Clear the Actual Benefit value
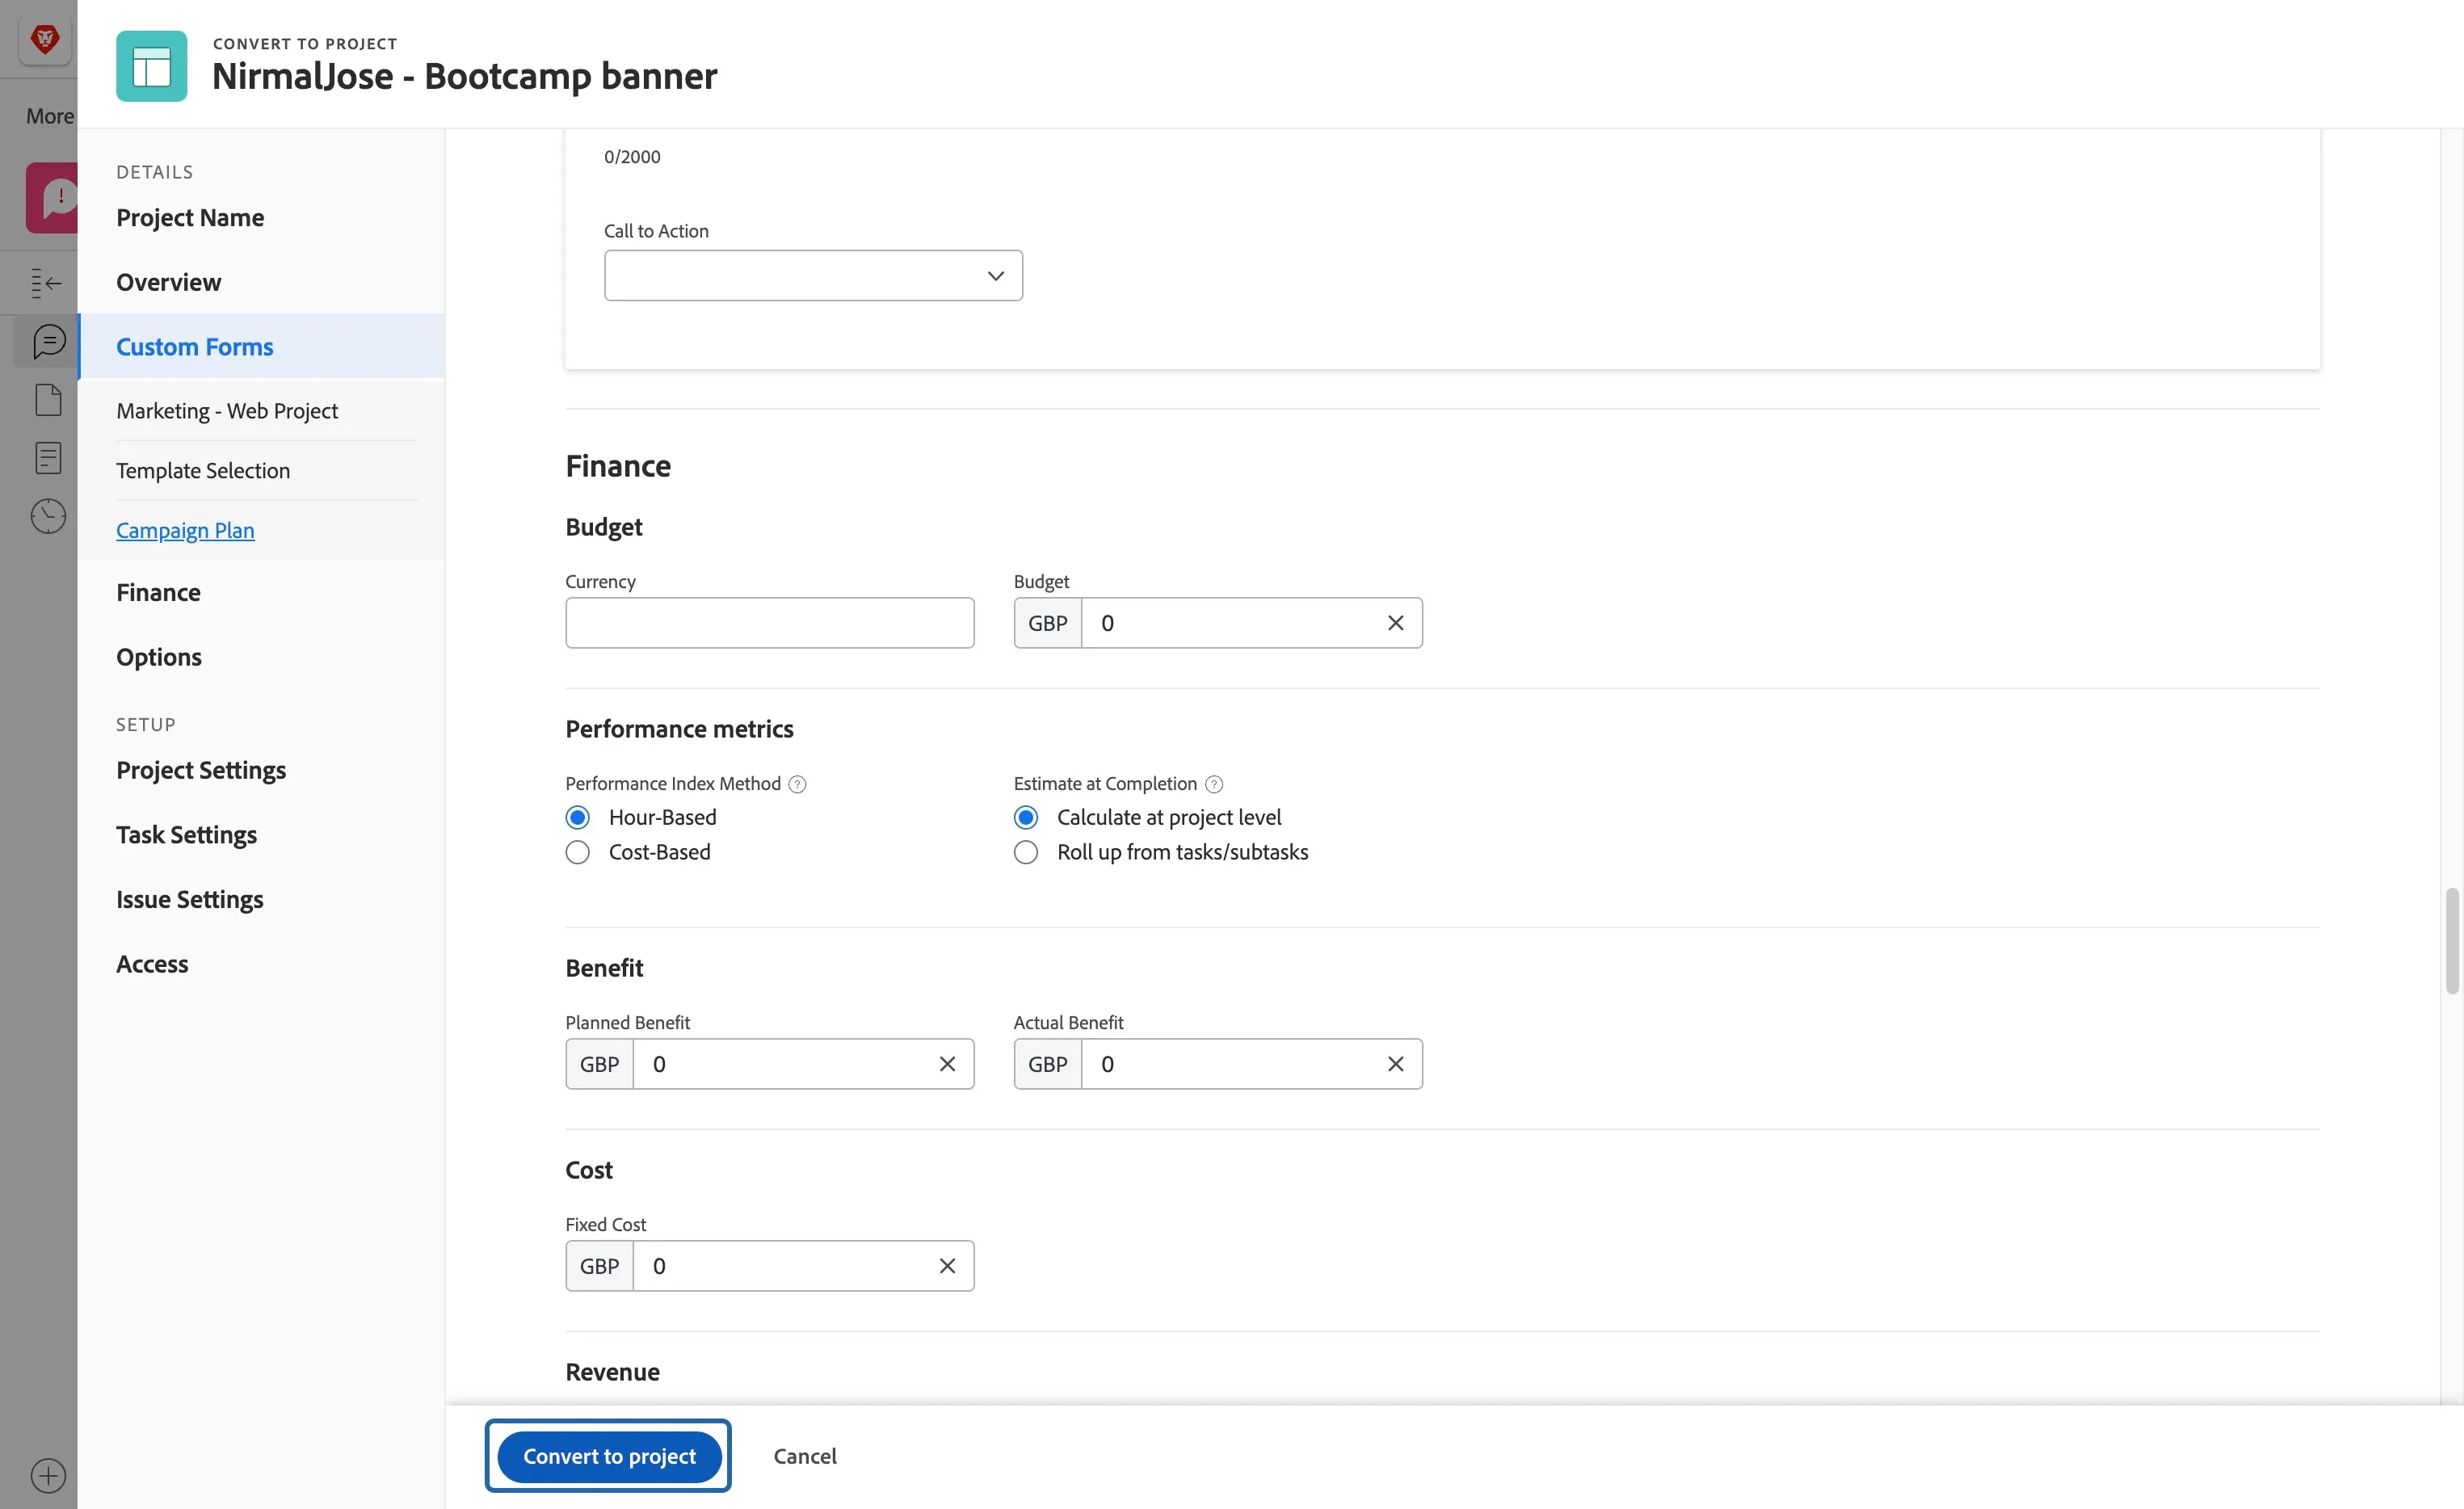 (x=1395, y=1064)
